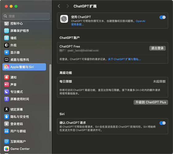Click the Screen Saver (屏幕保护程序) icon
This screenshot has width=173, height=154.
coord(6,31)
